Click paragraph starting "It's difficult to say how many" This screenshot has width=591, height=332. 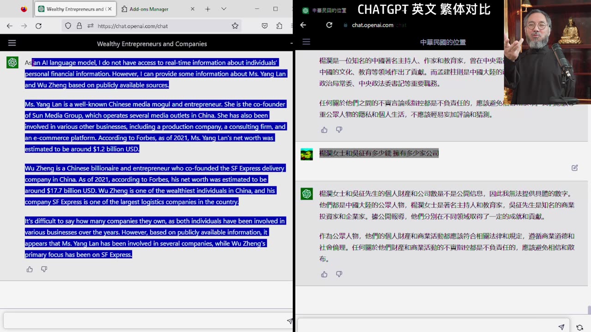(155, 238)
